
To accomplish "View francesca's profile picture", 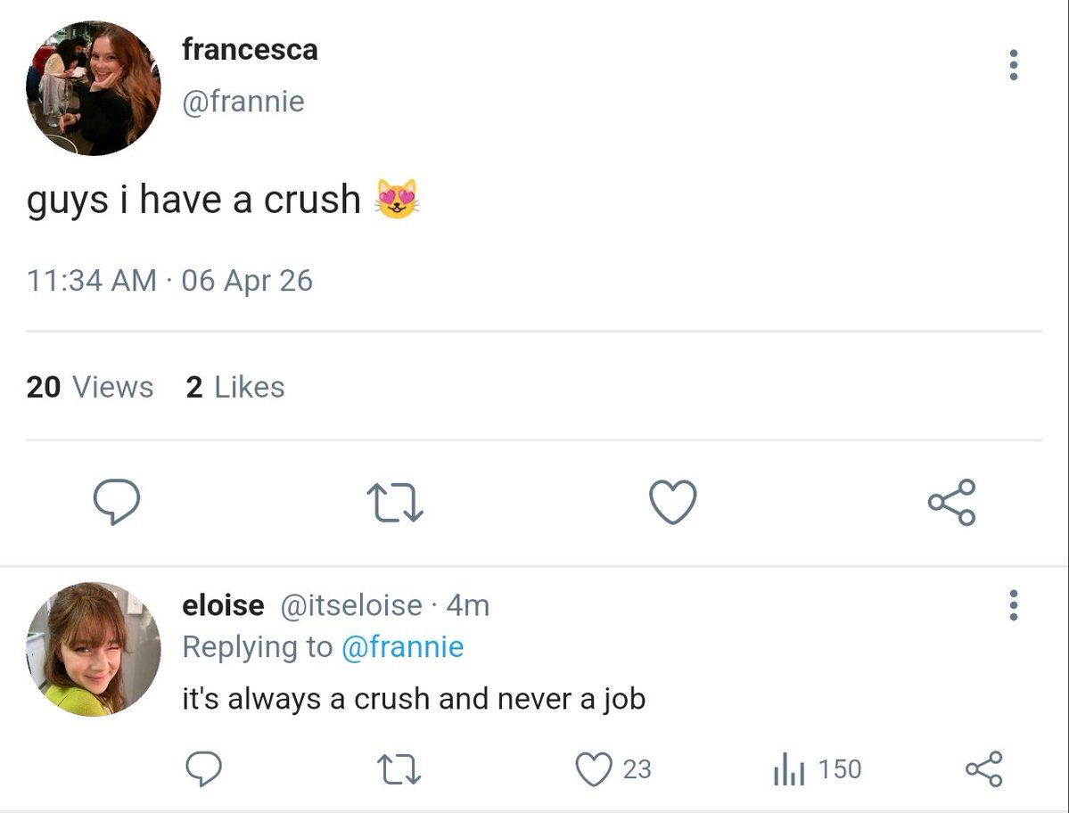I will (x=94, y=88).
